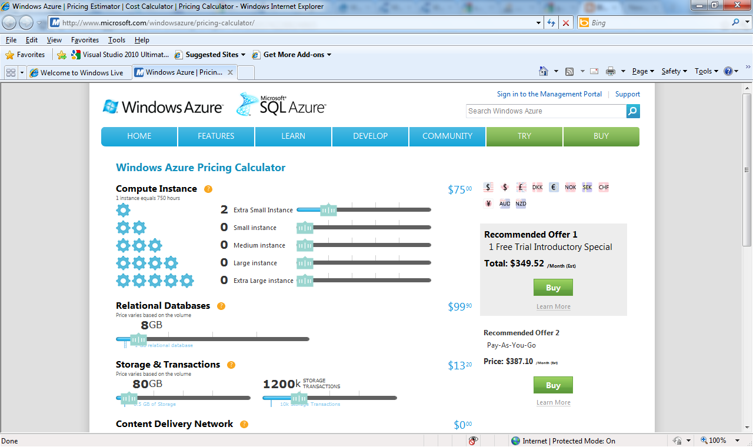Select the DKK currency icon
The height and width of the screenshot is (447, 753).
[538, 188]
